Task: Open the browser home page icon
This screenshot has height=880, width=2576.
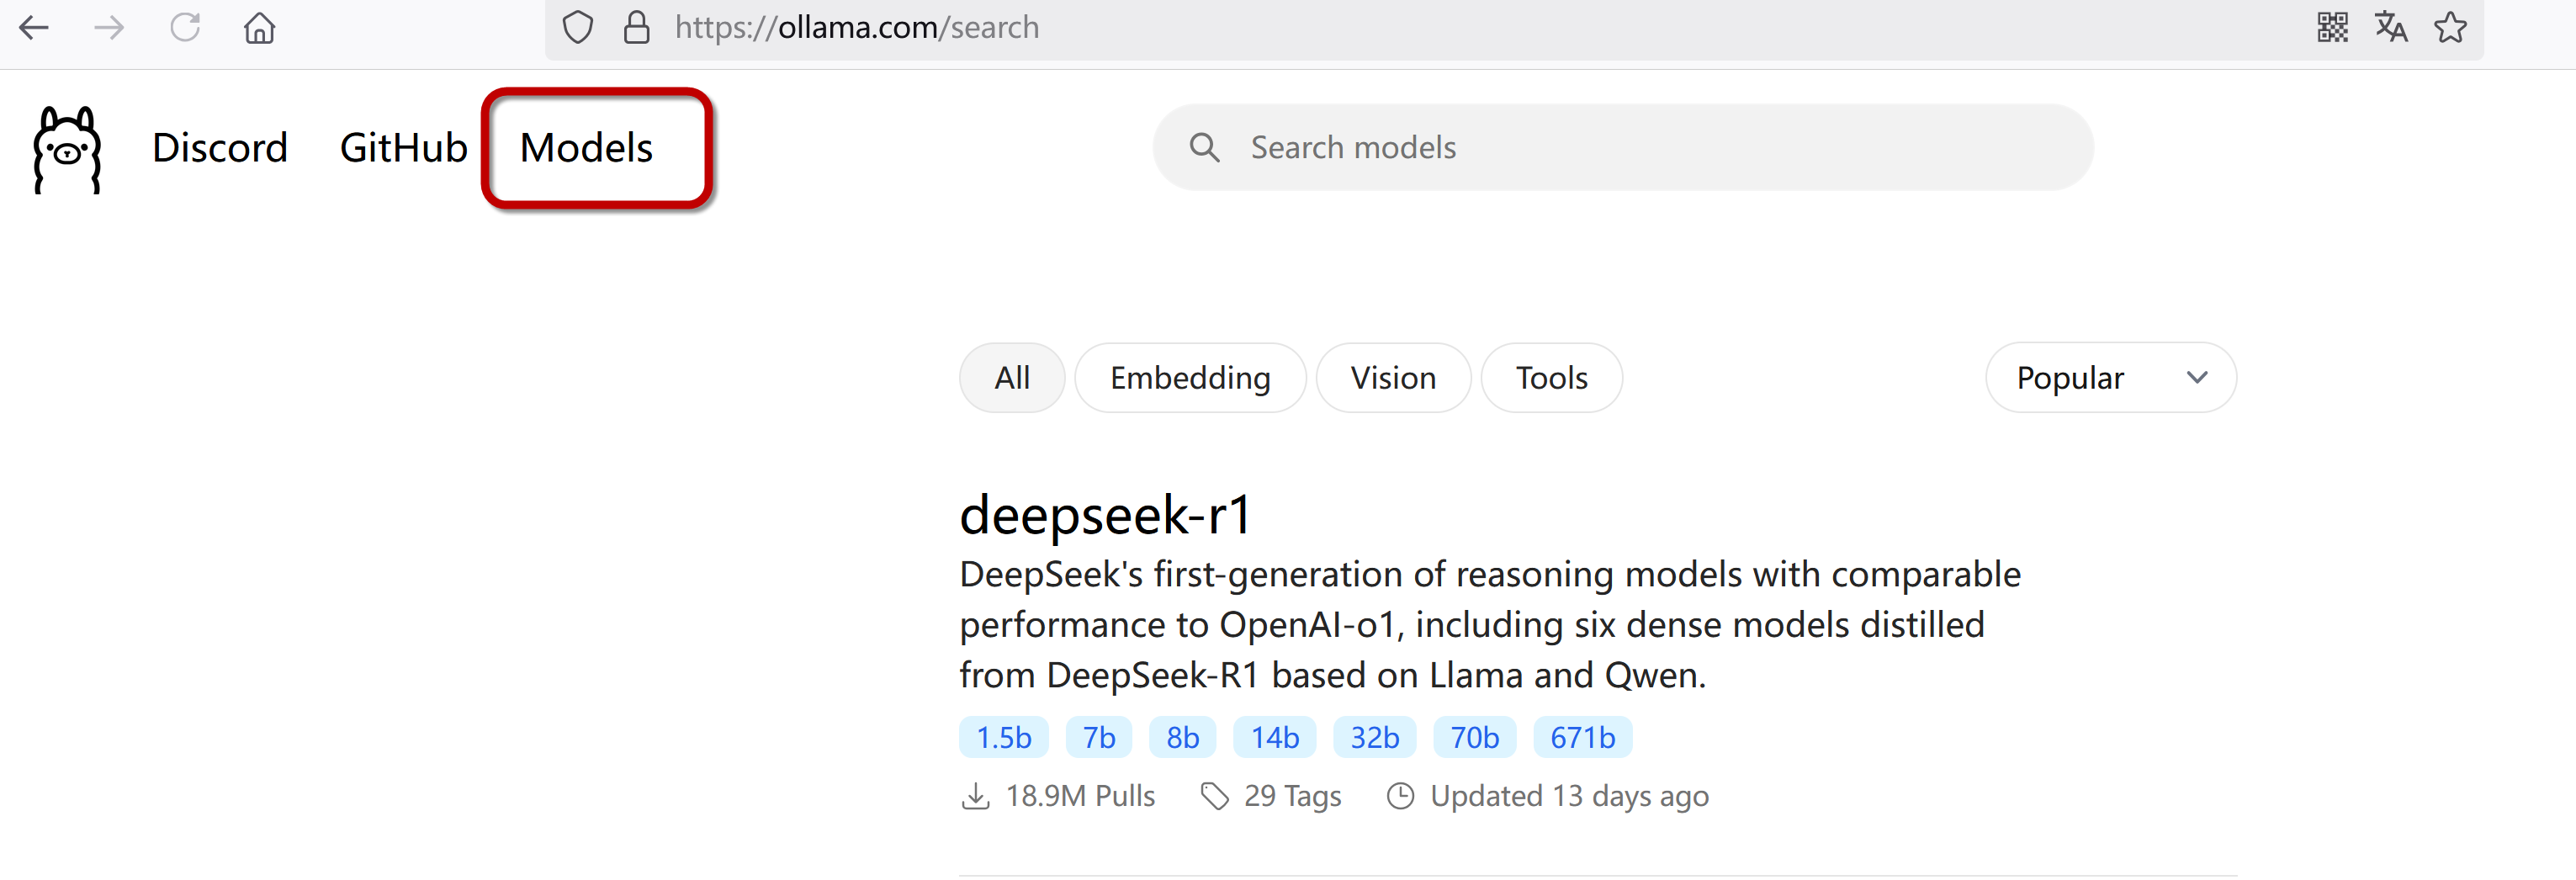Action: coord(260,27)
